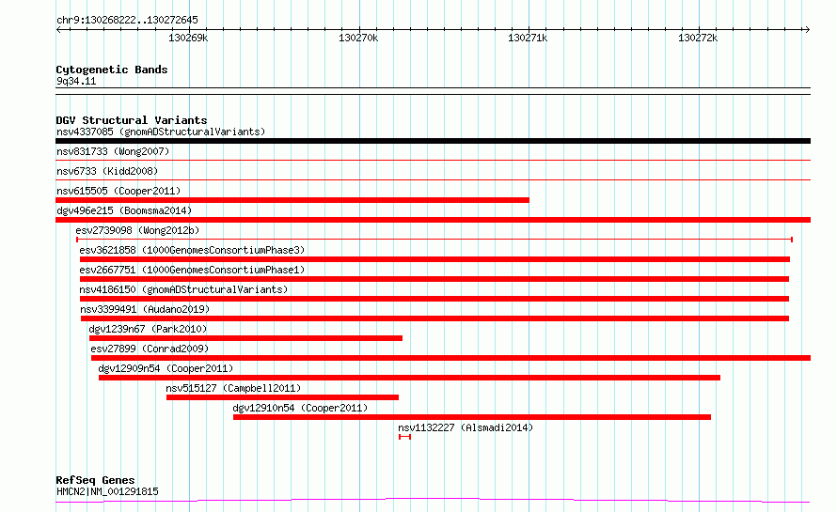Click the small red nsv1132227 marker

pos(404,437)
